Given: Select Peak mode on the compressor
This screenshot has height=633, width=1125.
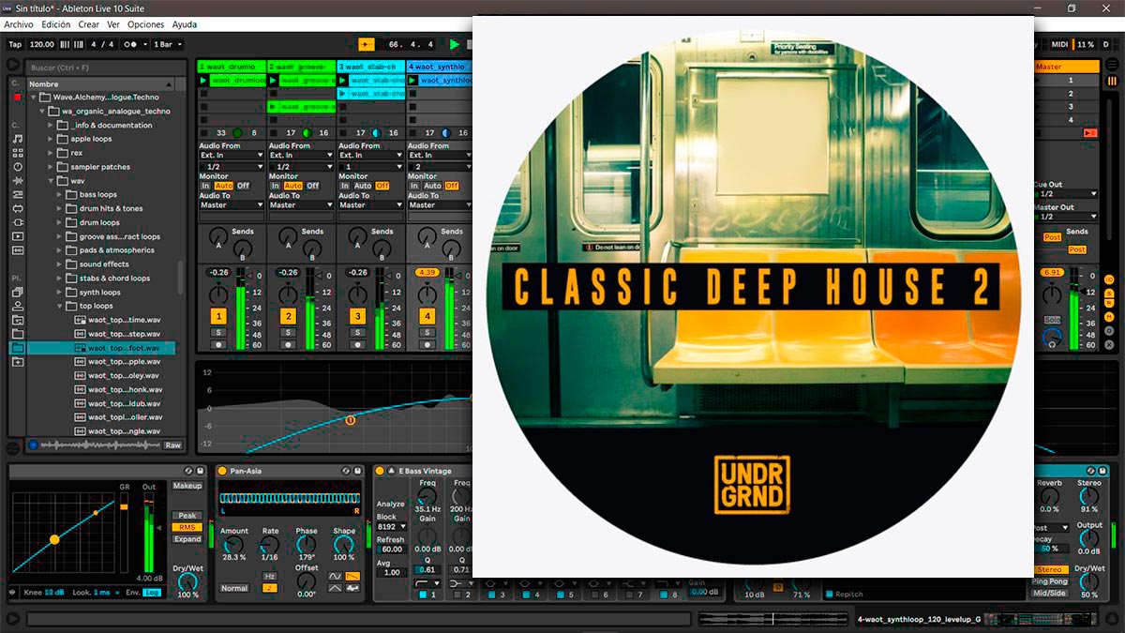Looking at the screenshot, I should [187, 516].
